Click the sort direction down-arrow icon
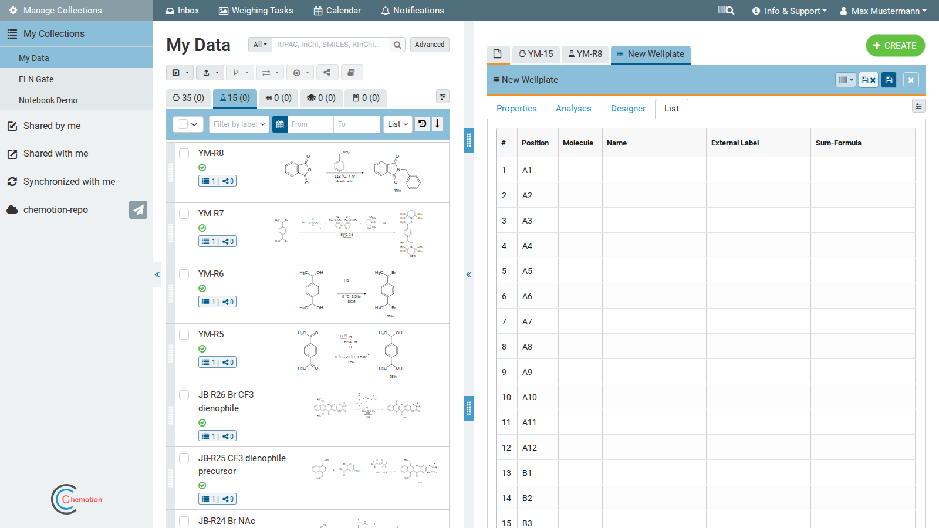Viewport: 939px width, 528px height. (x=437, y=124)
